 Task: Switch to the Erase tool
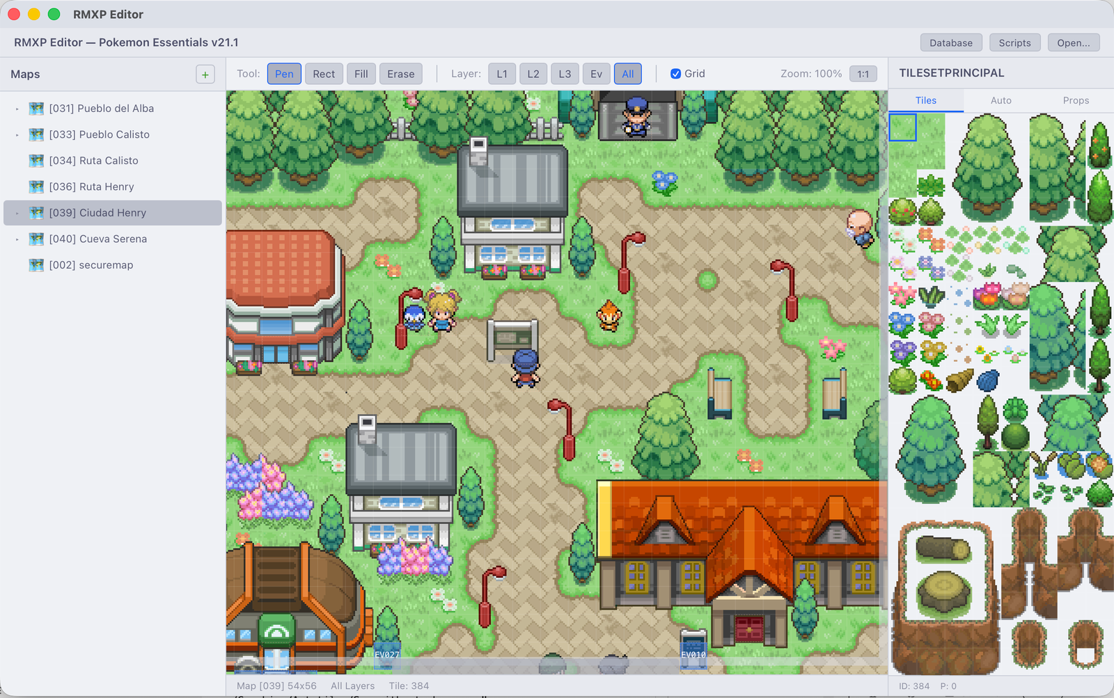pyautogui.click(x=400, y=73)
